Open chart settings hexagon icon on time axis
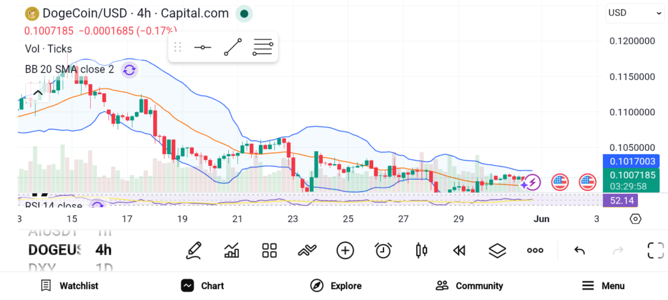Image resolution: width=668 pixels, height=300 pixels. tap(635, 219)
